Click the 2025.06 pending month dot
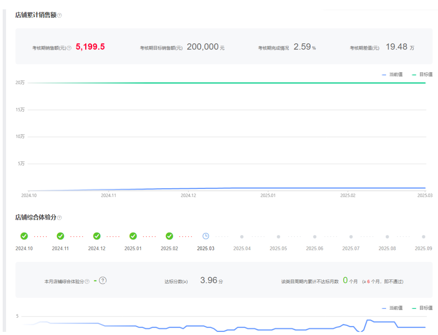Screen dimensions: 438x335 [x=314, y=237]
